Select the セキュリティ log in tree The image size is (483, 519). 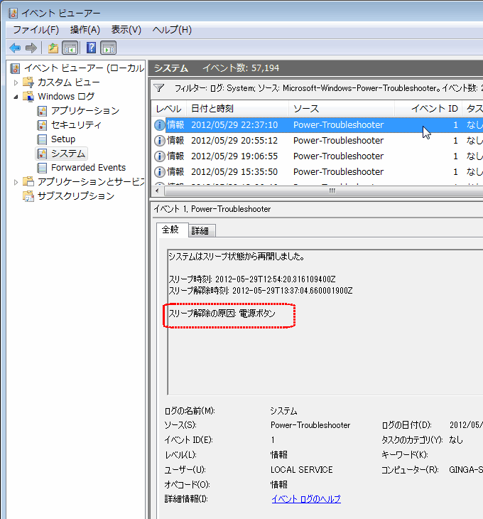75,124
